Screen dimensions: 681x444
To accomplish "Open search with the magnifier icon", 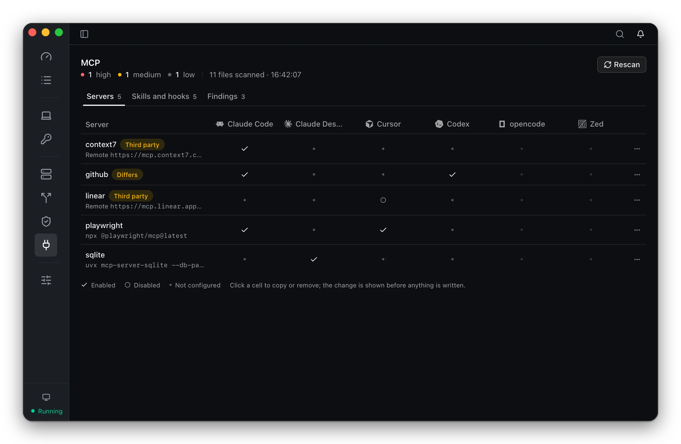I will coord(620,34).
